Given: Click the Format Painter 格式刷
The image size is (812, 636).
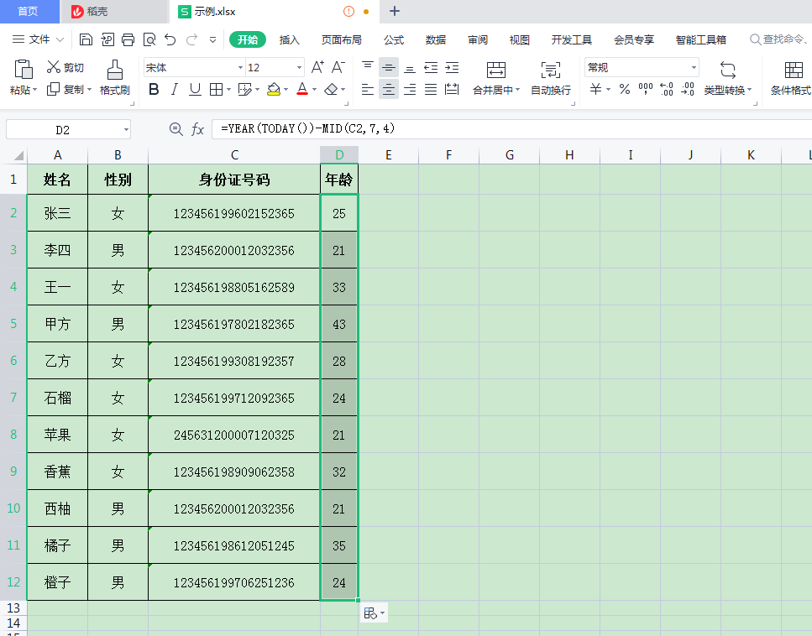Looking at the screenshot, I should 114,77.
